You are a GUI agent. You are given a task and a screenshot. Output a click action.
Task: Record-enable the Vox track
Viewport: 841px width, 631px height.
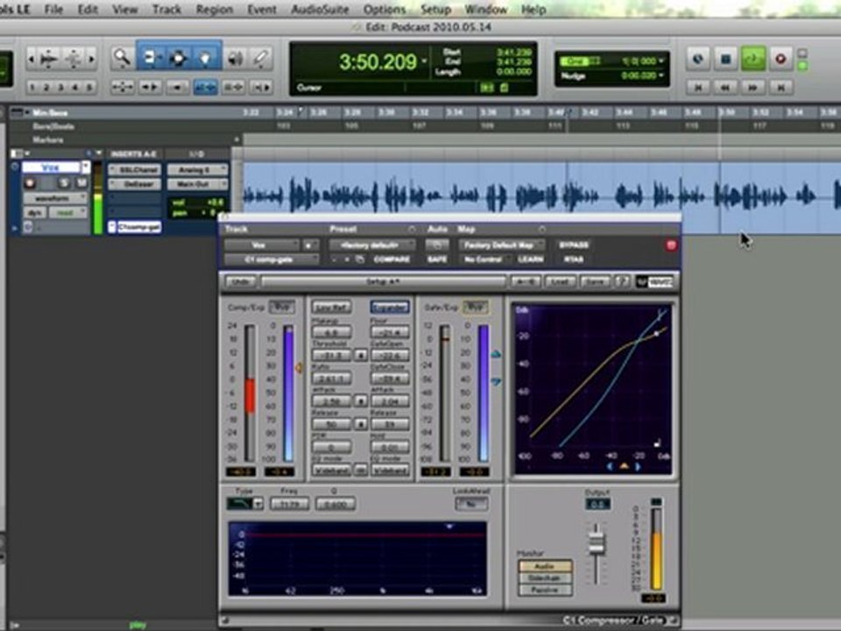pos(30,183)
